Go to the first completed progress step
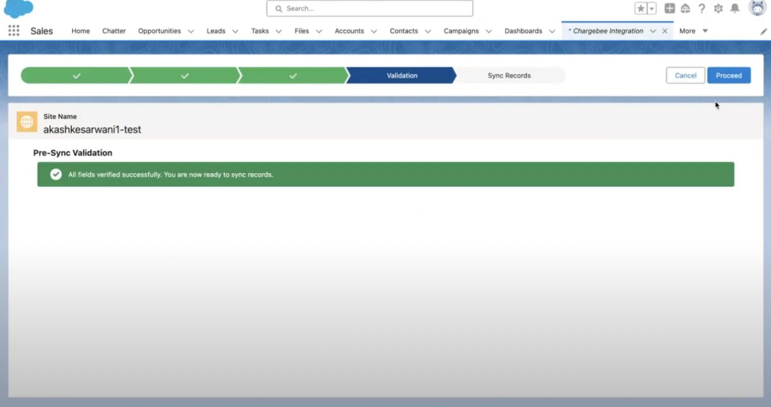771x407 pixels. click(76, 75)
